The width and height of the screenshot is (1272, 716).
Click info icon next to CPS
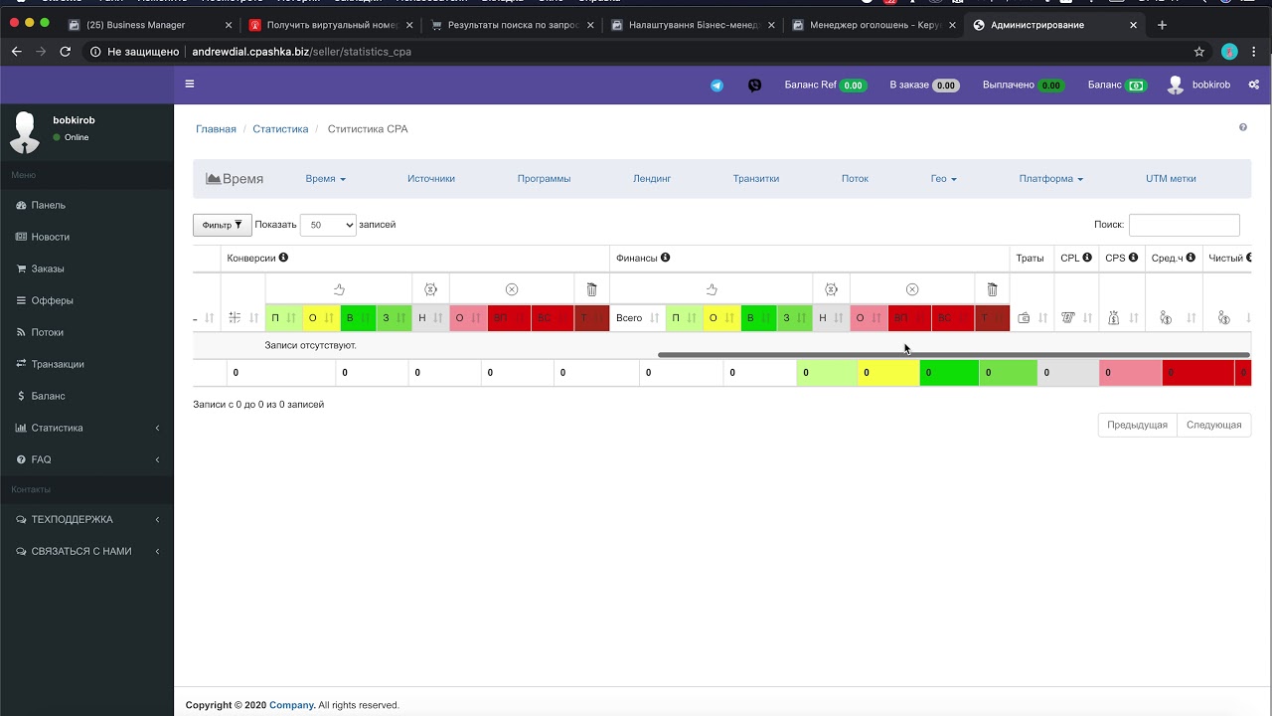tap(1133, 258)
